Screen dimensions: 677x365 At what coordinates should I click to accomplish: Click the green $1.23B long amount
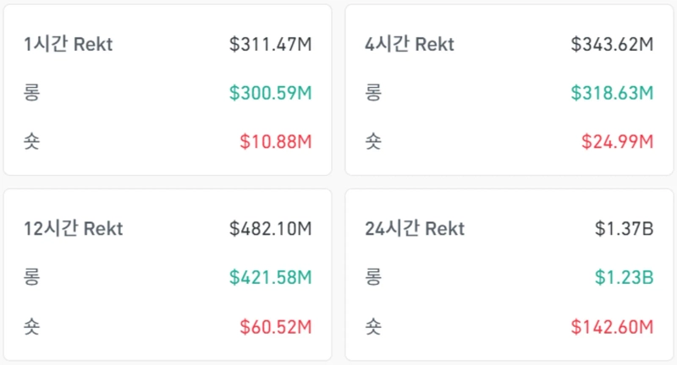625,277
